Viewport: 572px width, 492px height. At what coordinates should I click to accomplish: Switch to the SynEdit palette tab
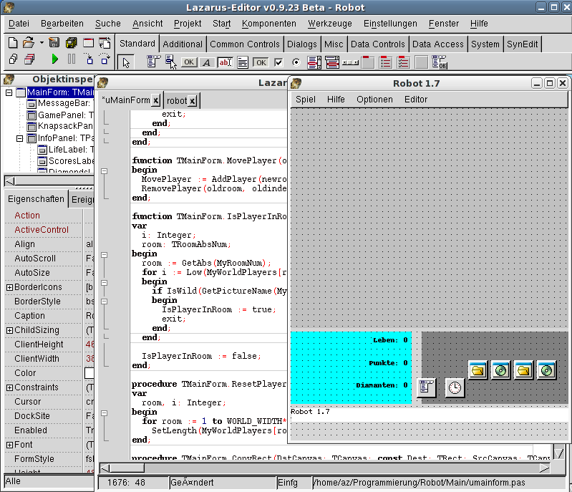[x=522, y=44]
